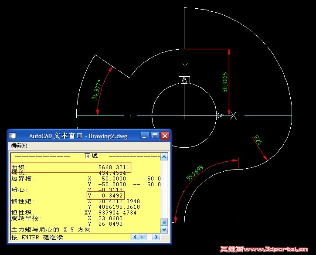316x255 pixels.
Task: Select the 39.2699 arc length dimension
Action: tap(194, 173)
